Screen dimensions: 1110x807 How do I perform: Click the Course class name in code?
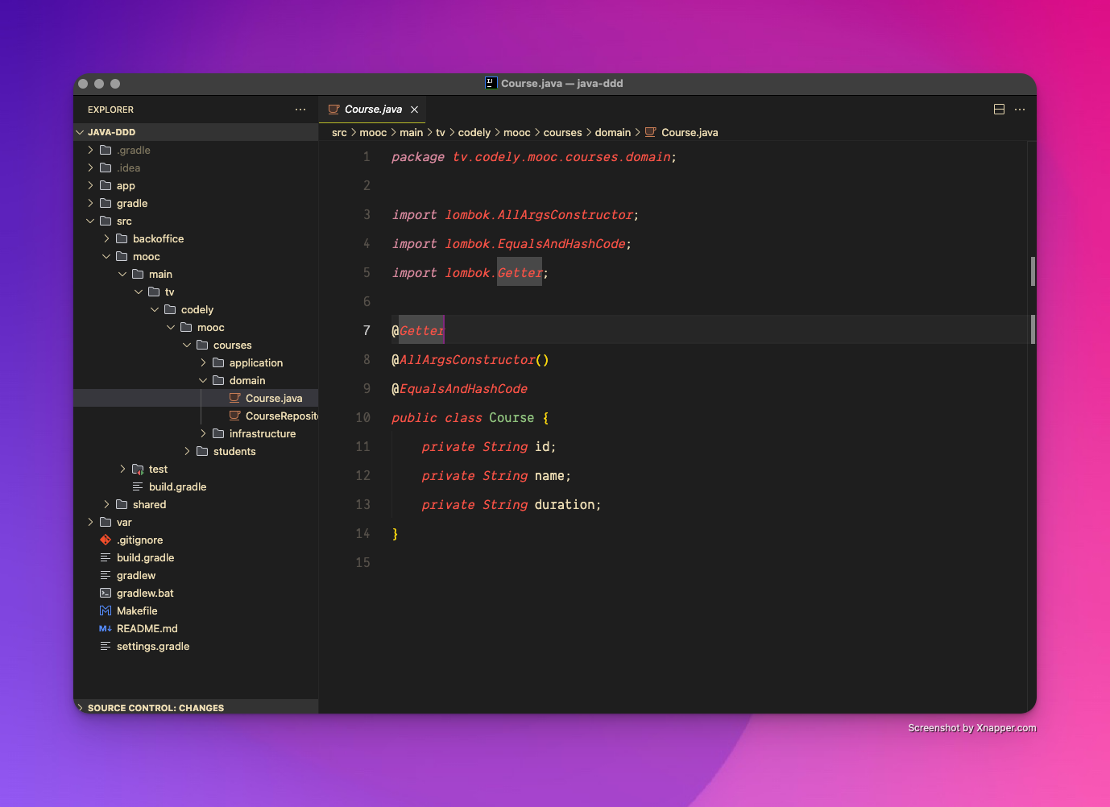pyautogui.click(x=512, y=417)
